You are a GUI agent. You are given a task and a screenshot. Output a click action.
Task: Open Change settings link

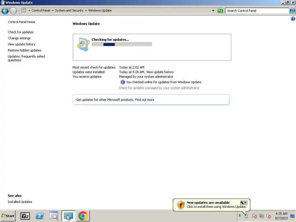(19, 38)
